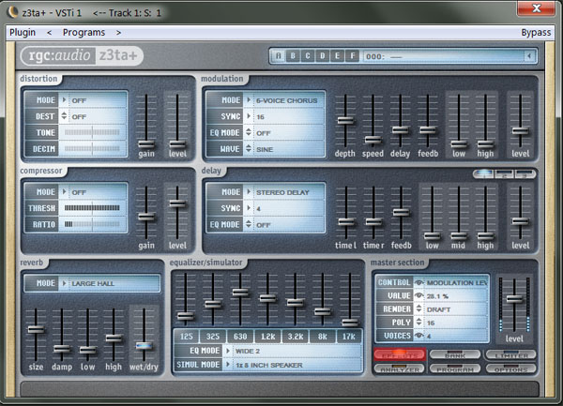Click the preset name display '000:'

click(444, 56)
